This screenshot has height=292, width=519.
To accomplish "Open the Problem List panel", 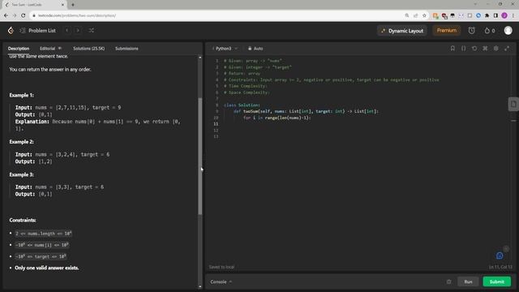I will tap(37, 31).
